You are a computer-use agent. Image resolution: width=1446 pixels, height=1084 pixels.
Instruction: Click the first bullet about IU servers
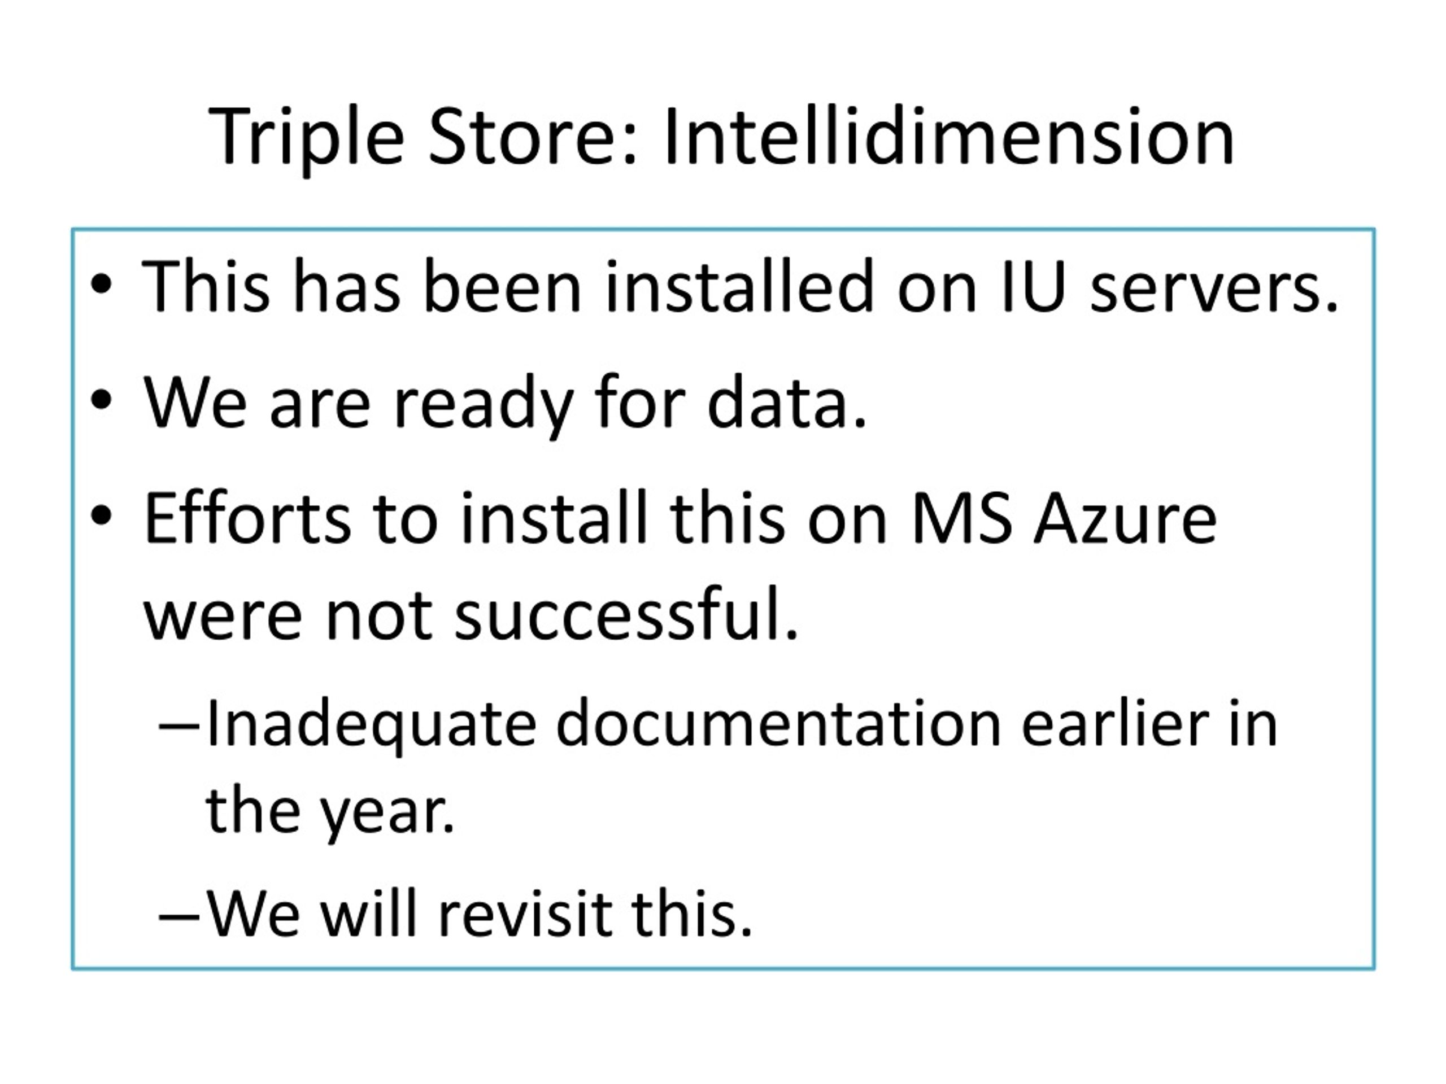[740, 286]
